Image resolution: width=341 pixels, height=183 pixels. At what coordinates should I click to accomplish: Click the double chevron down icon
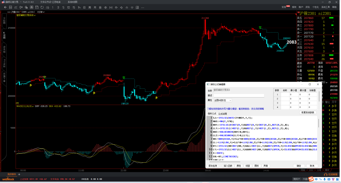tap(132, 7)
